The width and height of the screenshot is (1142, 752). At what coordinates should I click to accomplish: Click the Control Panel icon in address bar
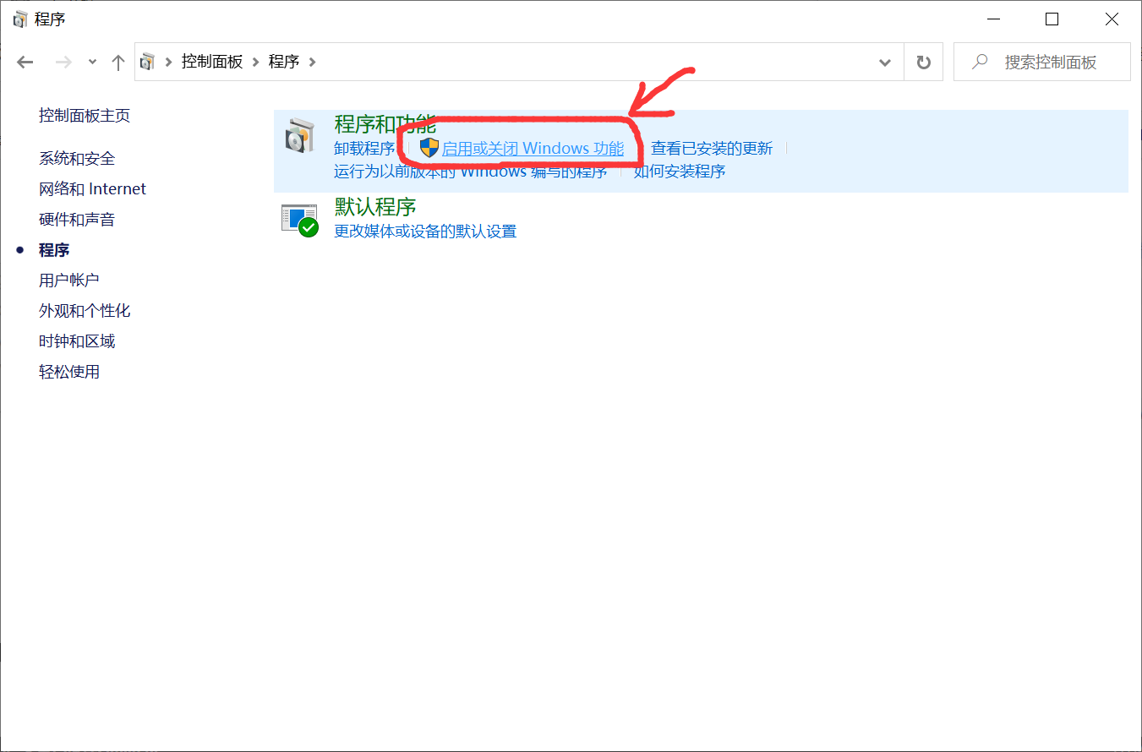pos(148,62)
